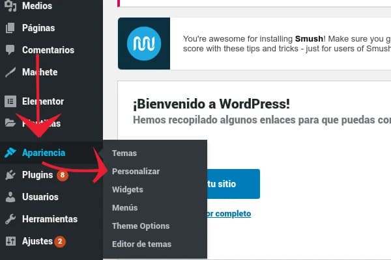Click the Smush tips notice text
Viewport: 391px width, 260px height.
tap(287, 44)
